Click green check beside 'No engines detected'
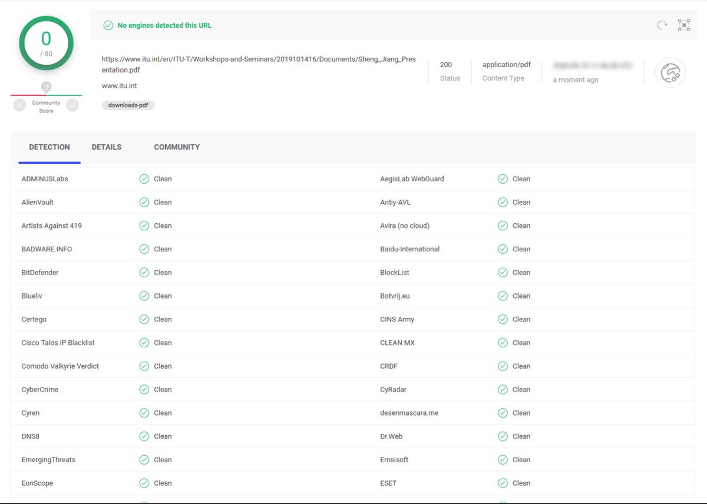 [x=108, y=25]
